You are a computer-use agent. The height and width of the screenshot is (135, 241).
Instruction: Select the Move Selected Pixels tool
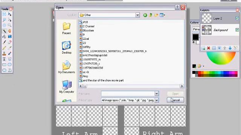coord(10,14)
